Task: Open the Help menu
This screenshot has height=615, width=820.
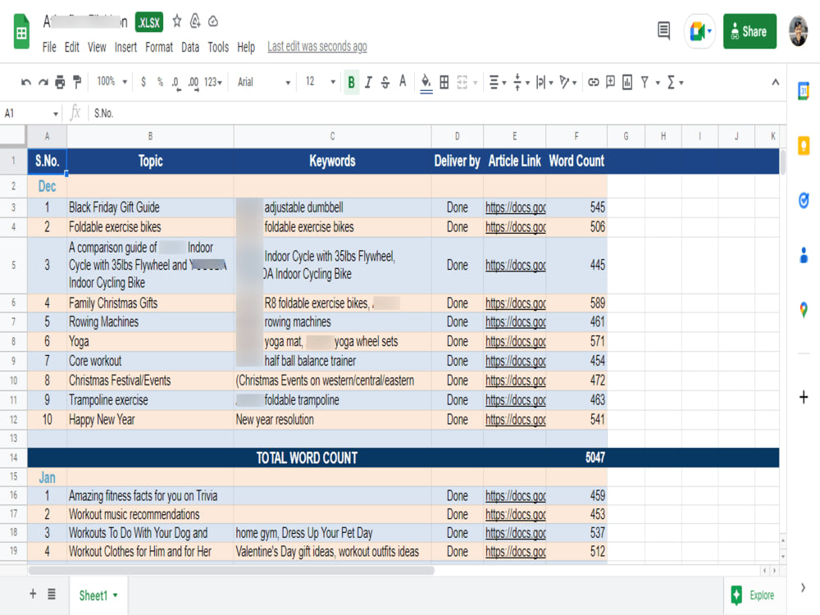Action: (246, 47)
